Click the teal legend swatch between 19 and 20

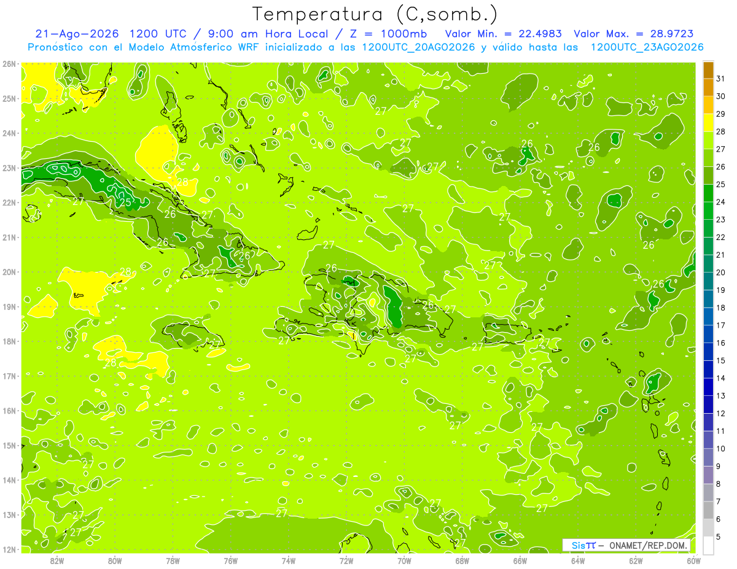tap(708, 281)
